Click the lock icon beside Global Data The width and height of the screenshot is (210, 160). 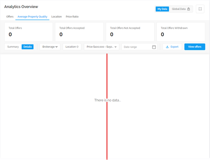(x=189, y=9)
